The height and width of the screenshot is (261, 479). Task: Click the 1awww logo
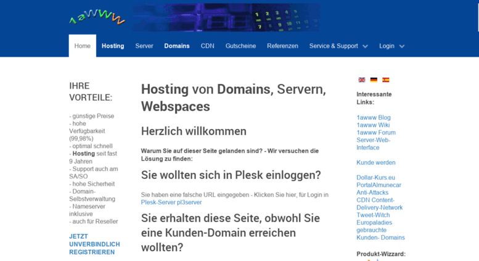97,17
